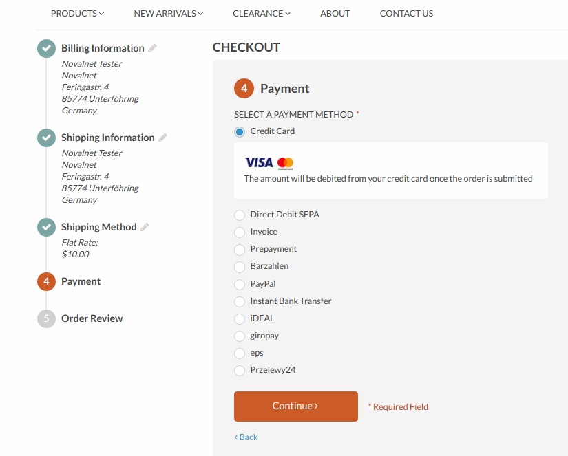This screenshot has width=568, height=456.
Task: Edit Shipping Method using pencil icon
Action: 145,227
